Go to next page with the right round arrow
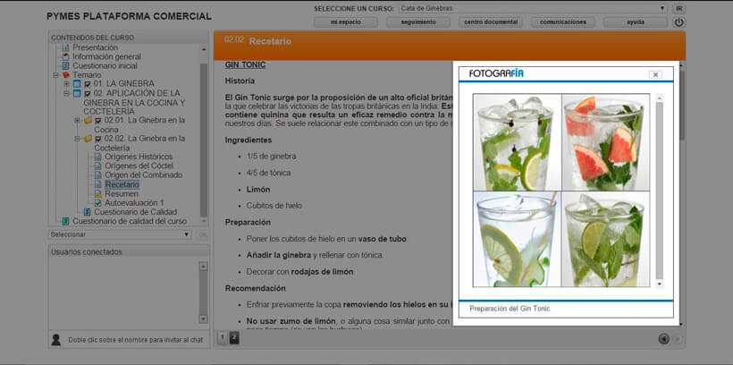 click(x=678, y=338)
